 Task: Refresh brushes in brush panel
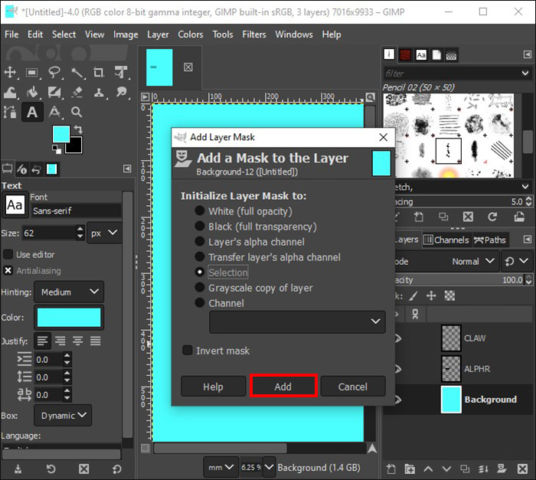coord(492,217)
